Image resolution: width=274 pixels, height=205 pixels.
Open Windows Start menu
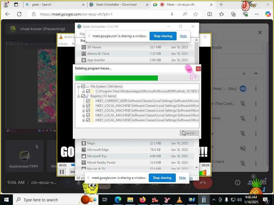pos(6,200)
